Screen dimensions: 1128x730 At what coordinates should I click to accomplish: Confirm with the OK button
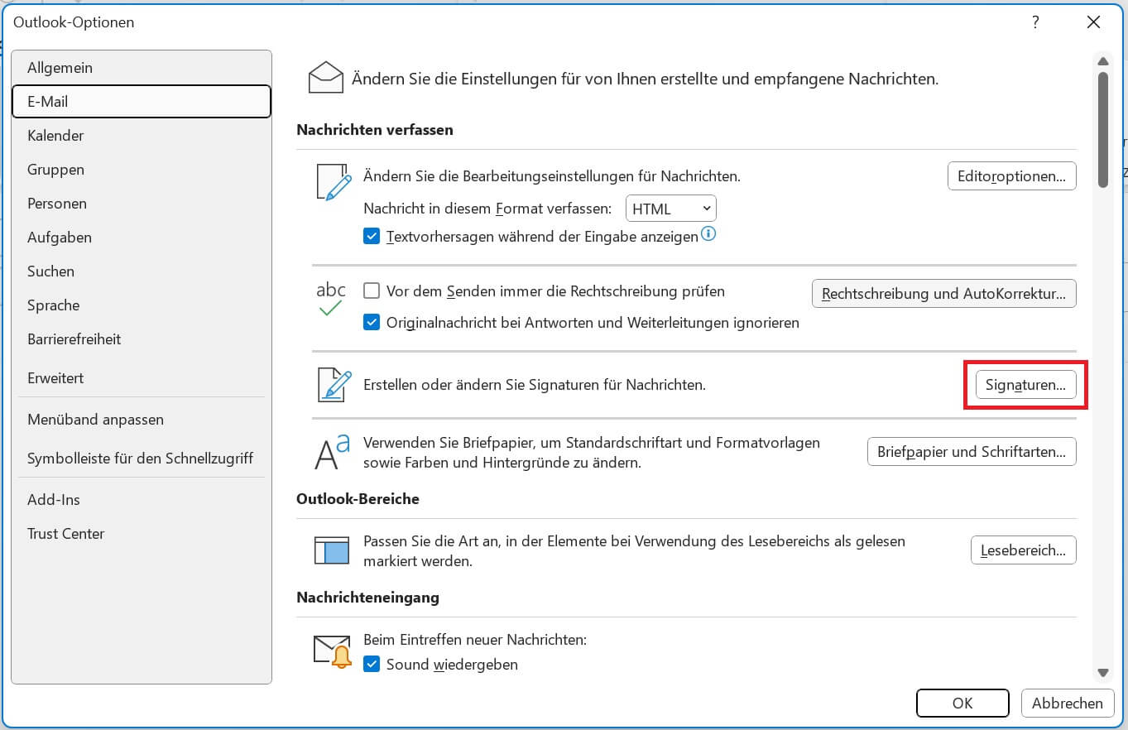[x=962, y=704]
